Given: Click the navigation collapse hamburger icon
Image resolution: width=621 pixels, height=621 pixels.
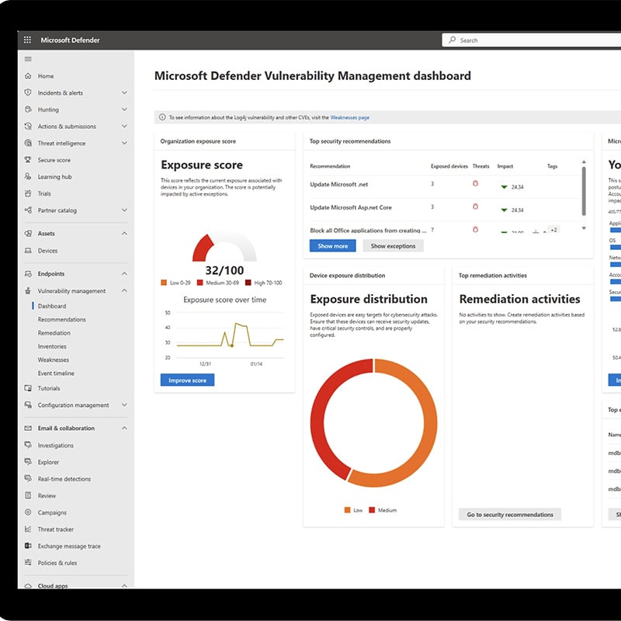Looking at the screenshot, I should click(x=28, y=58).
